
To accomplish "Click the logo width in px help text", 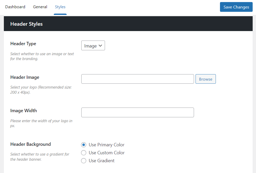I will coord(41,123).
